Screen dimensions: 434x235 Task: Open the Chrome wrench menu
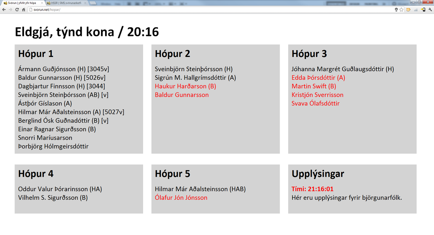(x=430, y=9)
